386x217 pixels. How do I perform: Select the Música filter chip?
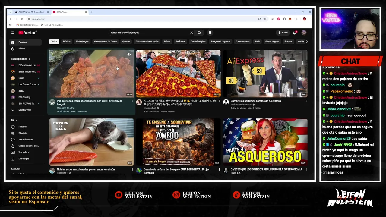[x=67, y=42]
